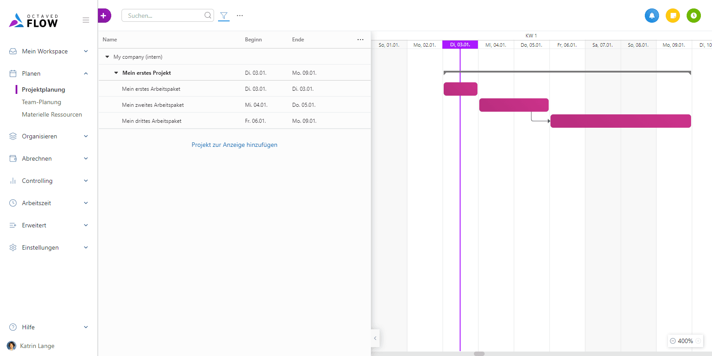Screen dimensions: 712x356
Task: Open Team-Planung in the sidebar
Action: coord(41,102)
